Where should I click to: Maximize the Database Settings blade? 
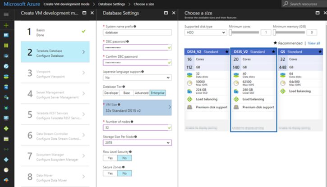click(166, 13)
